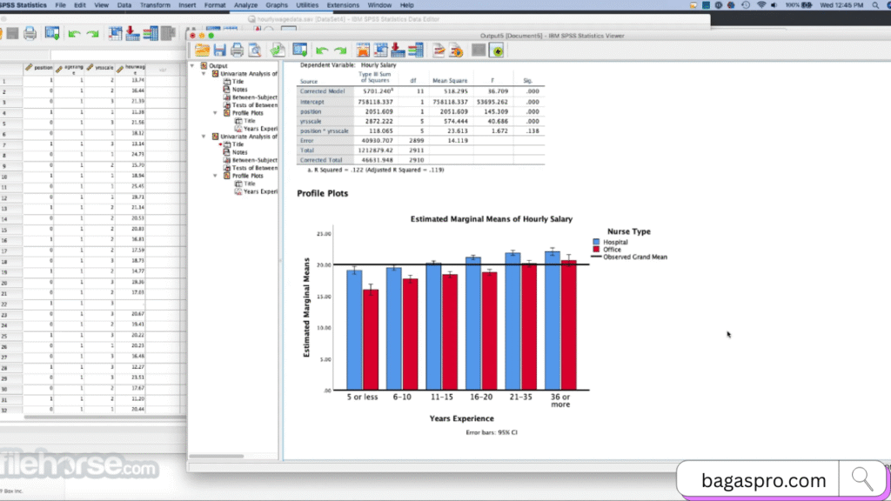Click the Wi-Fi icon in the menu bar
Image resolution: width=891 pixels, height=501 pixels.
point(760,4)
